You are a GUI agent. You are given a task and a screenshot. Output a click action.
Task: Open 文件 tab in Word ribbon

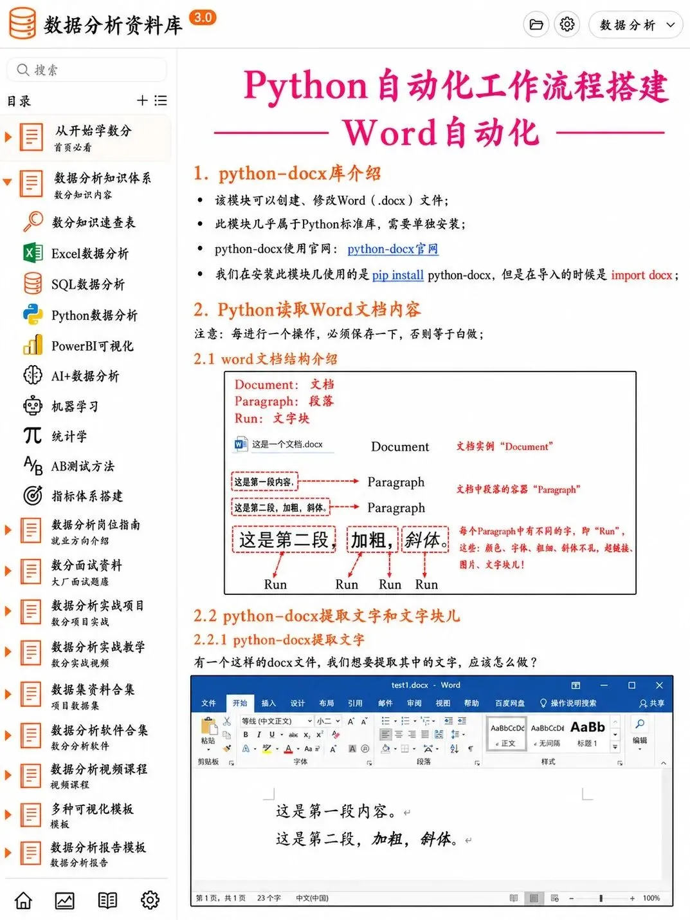pos(208,703)
